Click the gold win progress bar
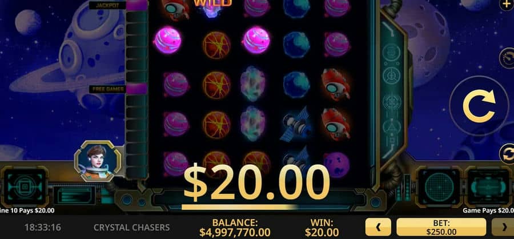 coord(240,207)
